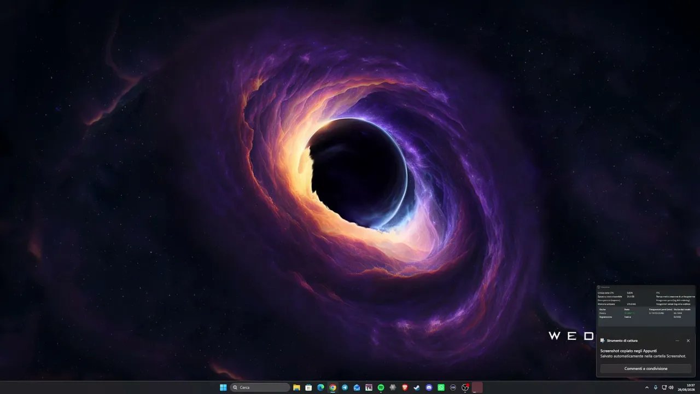Switch to Google Chrome in the taskbar

(332, 387)
